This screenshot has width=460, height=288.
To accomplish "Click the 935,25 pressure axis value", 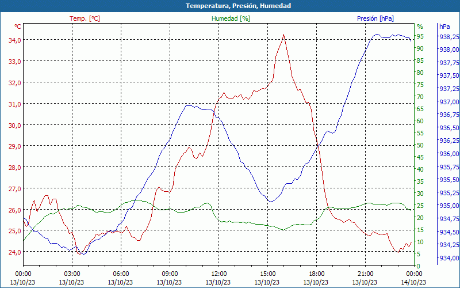I will (x=449, y=193).
